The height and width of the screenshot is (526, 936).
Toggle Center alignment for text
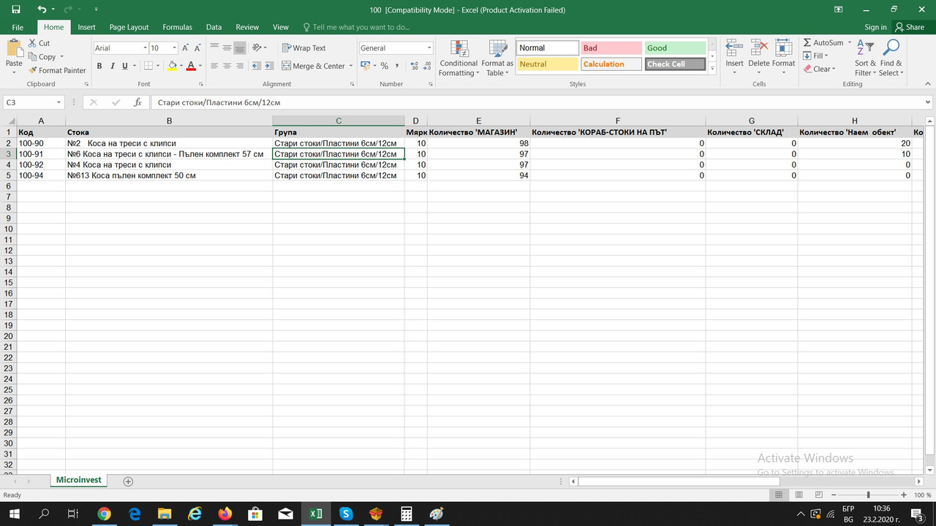point(227,66)
